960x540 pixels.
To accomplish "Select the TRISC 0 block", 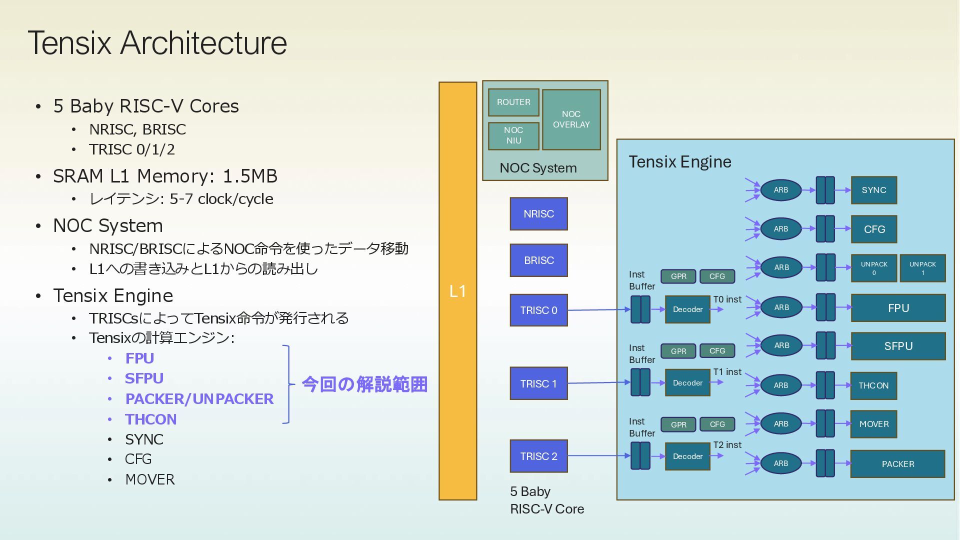I will click(538, 310).
